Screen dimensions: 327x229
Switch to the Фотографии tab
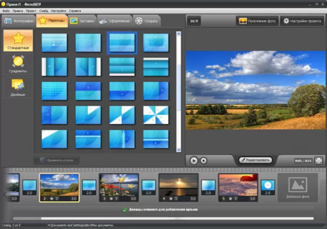[19, 21]
